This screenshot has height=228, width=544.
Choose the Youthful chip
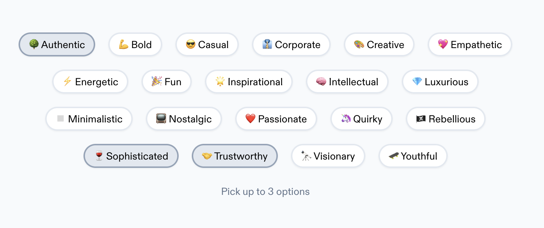pos(413,156)
